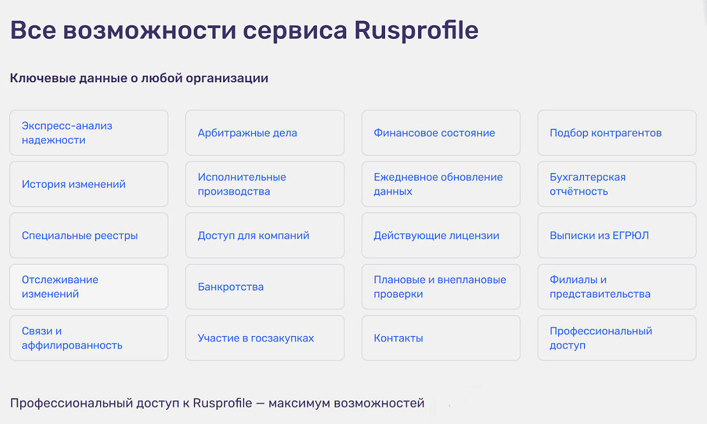Image resolution: width=707 pixels, height=424 pixels.
Task: Click text Профессиональный доступ к Rusprofile — максимум возможностей
Action: point(217,403)
